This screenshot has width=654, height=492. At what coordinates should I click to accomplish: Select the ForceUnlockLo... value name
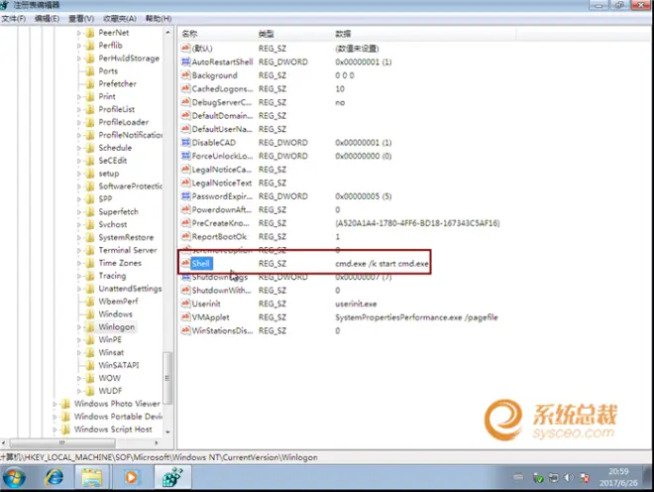[x=222, y=156]
